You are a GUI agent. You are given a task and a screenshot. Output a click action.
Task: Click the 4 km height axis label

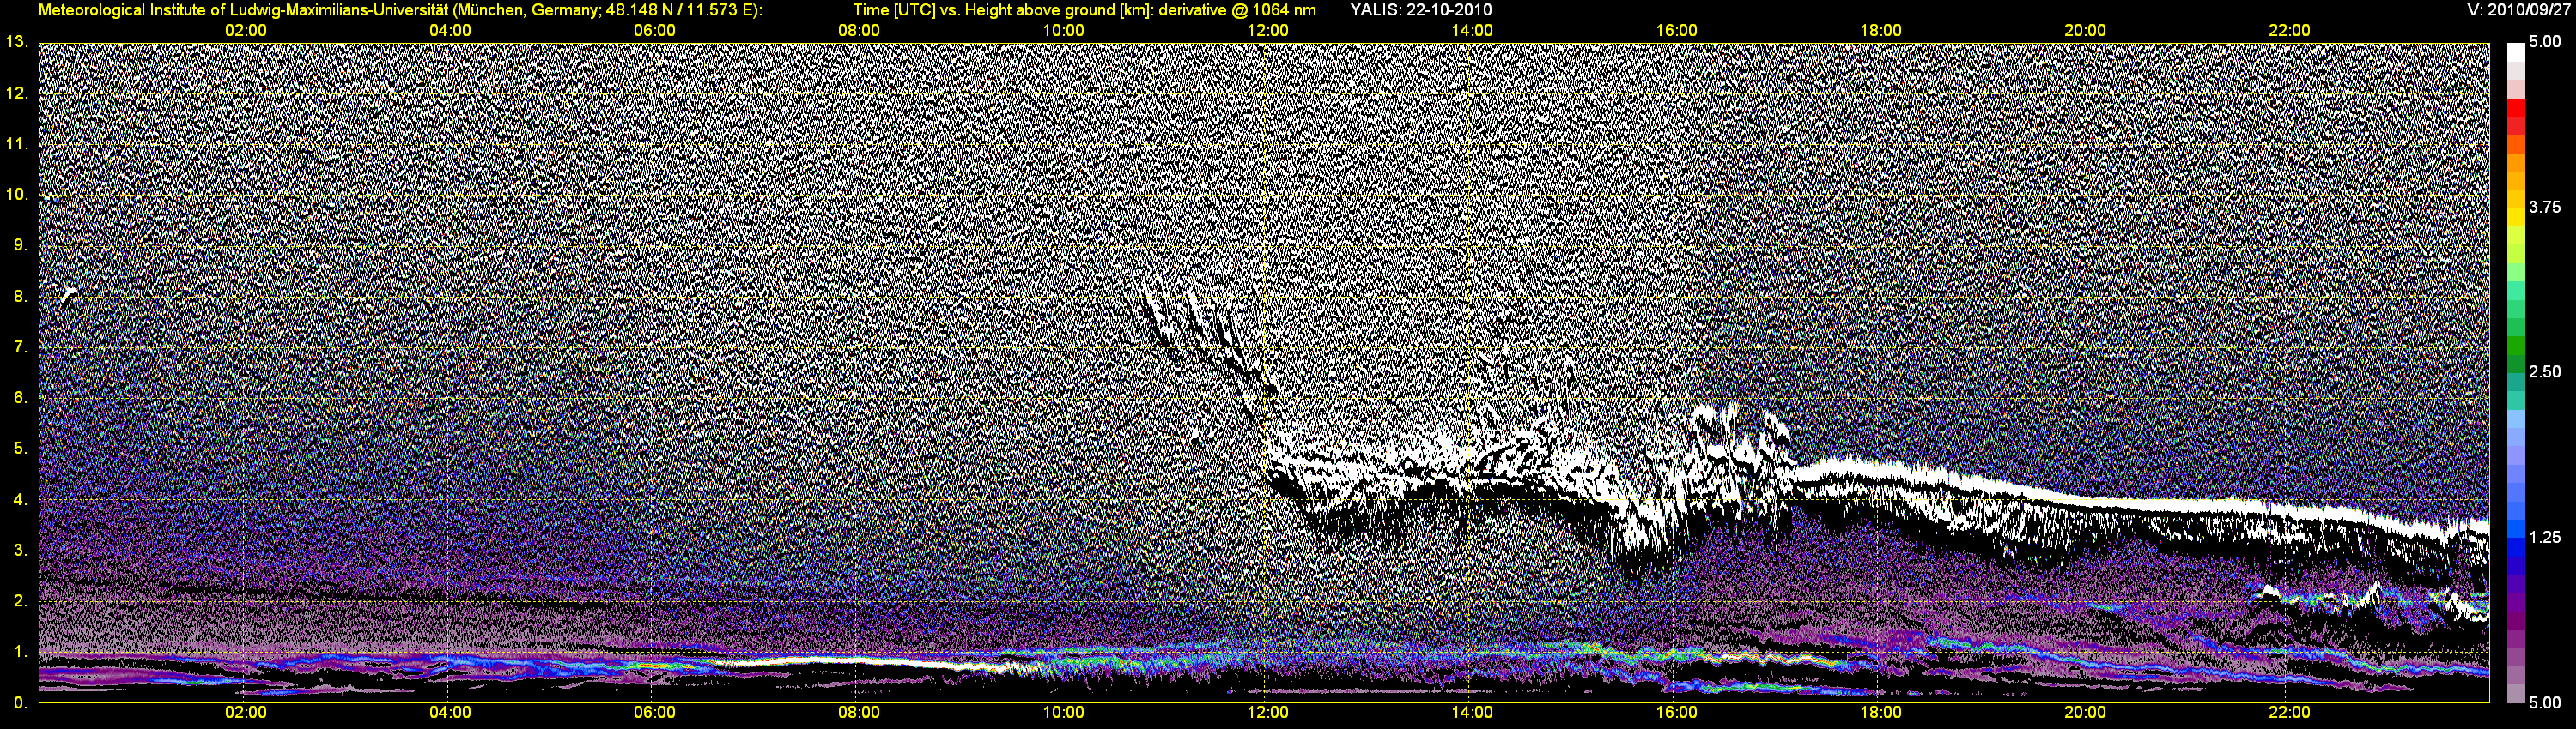tap(21, 500)
